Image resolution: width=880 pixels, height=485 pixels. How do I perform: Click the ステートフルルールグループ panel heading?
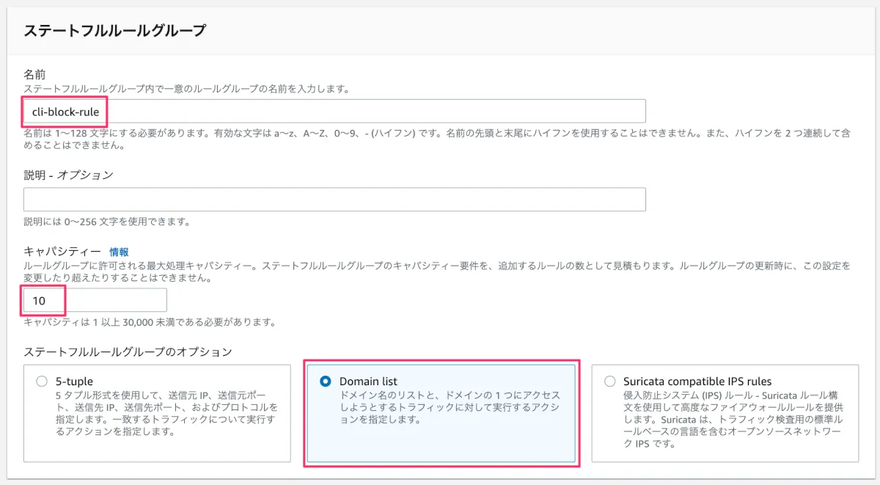114,31
